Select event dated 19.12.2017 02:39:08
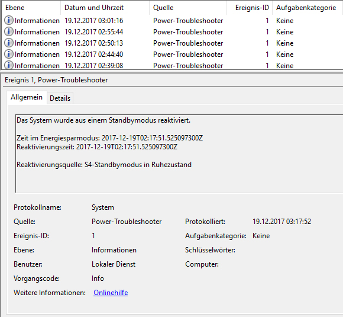The width and height of the screenshot is (343, 317). [x=172, y=65]
